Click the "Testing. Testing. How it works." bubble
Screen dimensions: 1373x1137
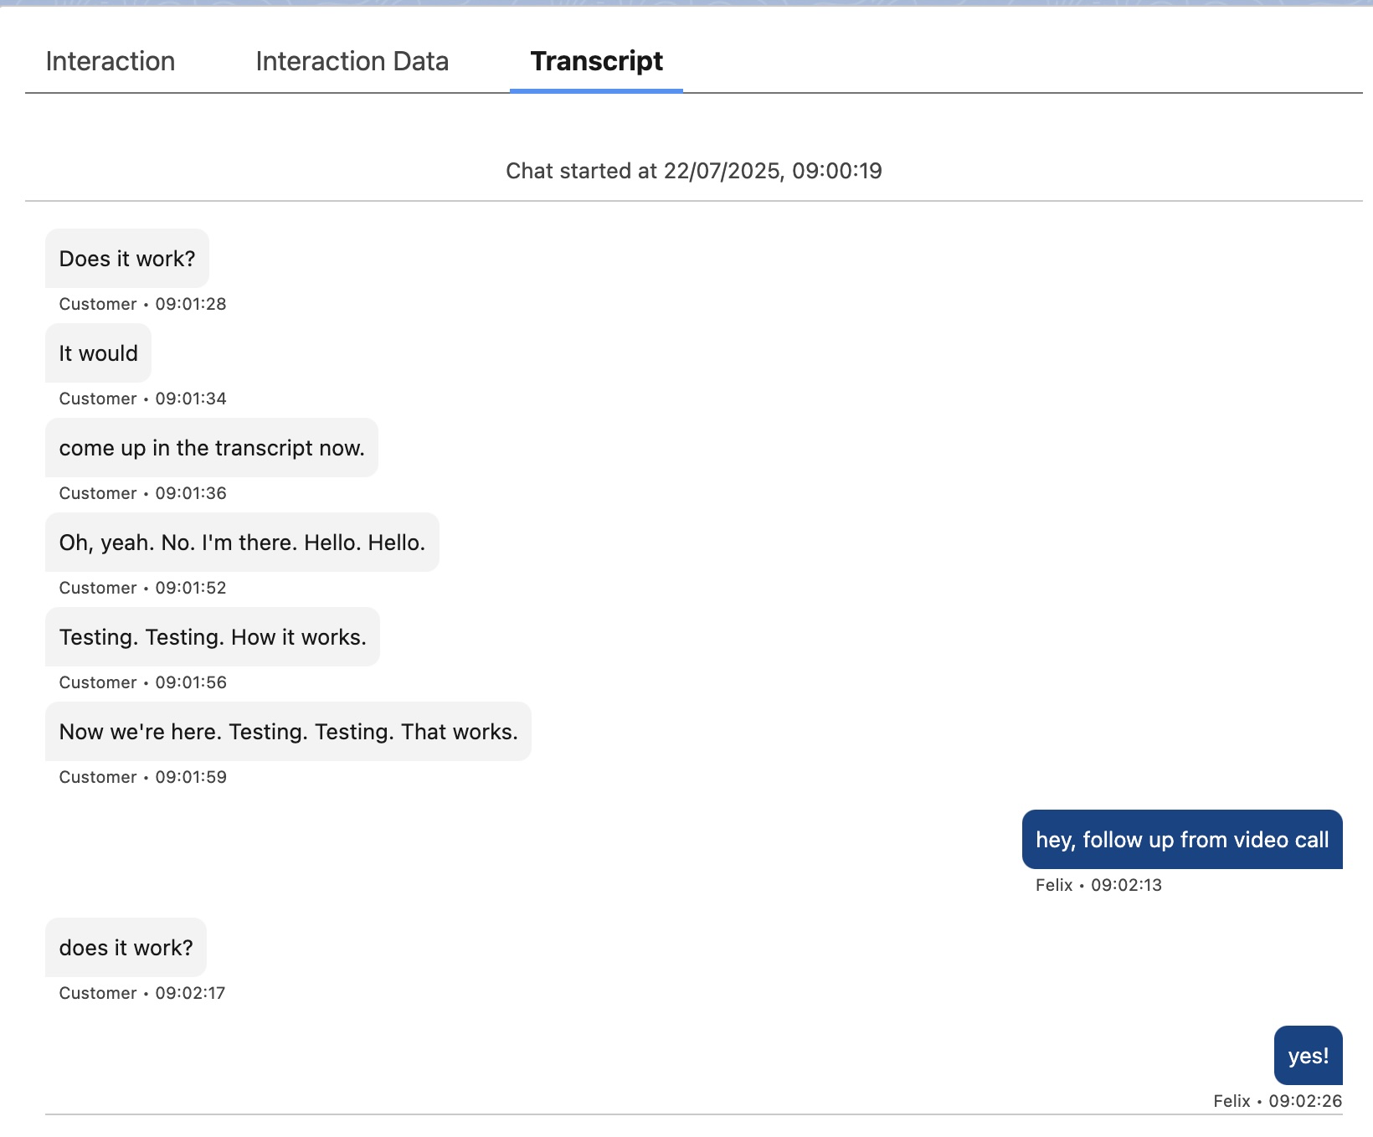coord(213,637)
